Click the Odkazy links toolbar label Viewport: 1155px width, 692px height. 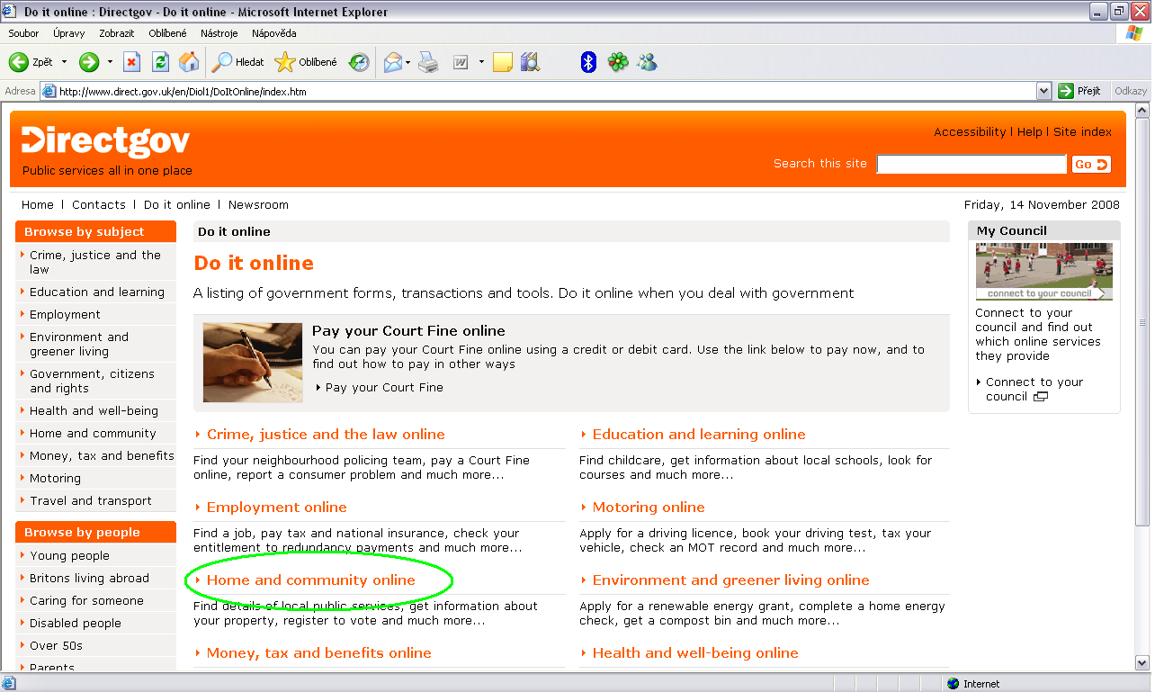click(1131, 91)
